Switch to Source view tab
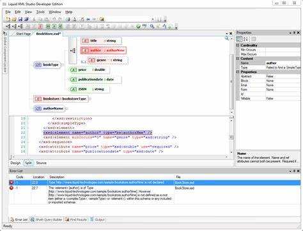303x231 pixels. [41, 163]
